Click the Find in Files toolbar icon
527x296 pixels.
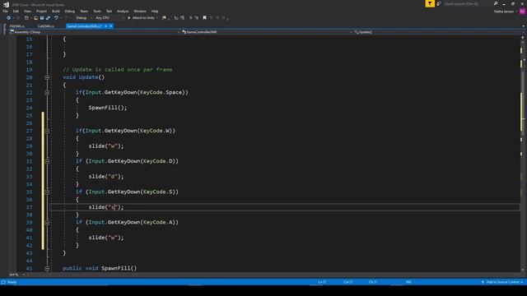[x=164, y=18]
